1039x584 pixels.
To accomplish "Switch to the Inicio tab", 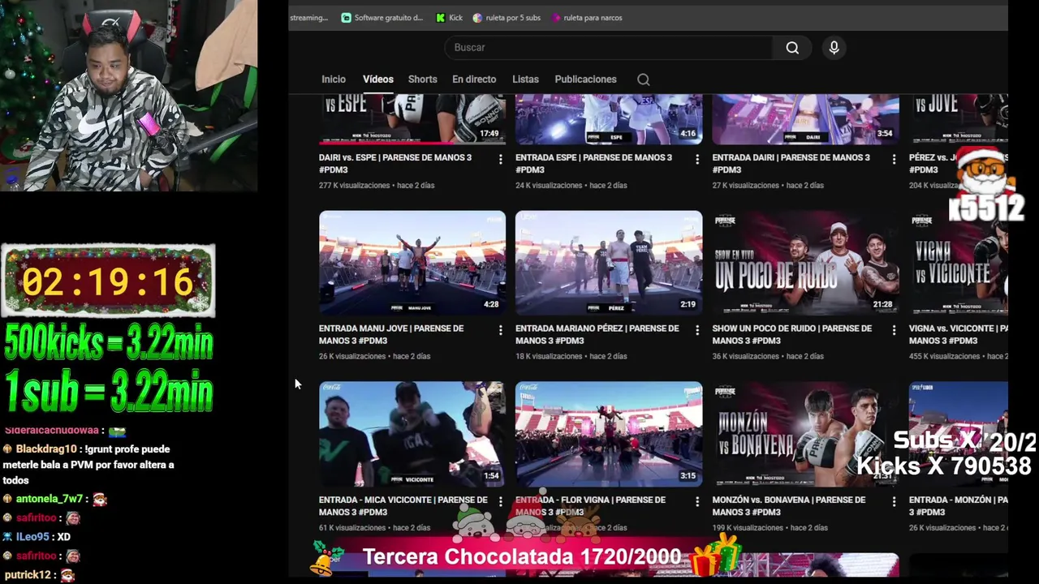I will click(334, 79).
